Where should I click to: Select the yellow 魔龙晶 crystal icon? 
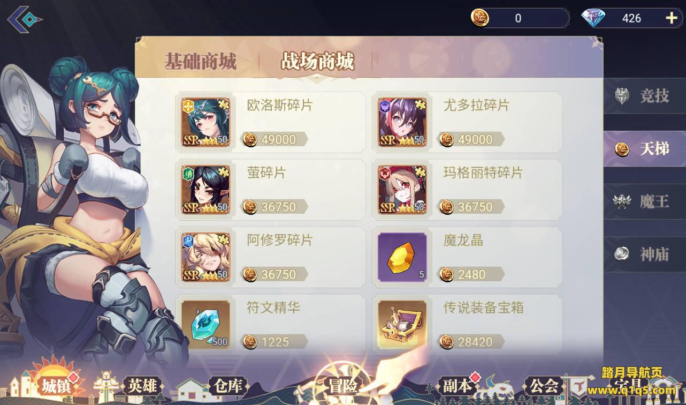point(402,257)
